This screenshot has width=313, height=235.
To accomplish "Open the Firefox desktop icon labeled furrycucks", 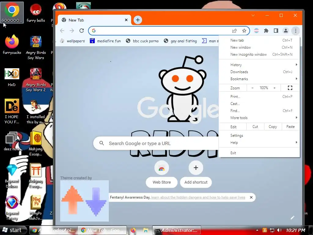I will (12, 45).
